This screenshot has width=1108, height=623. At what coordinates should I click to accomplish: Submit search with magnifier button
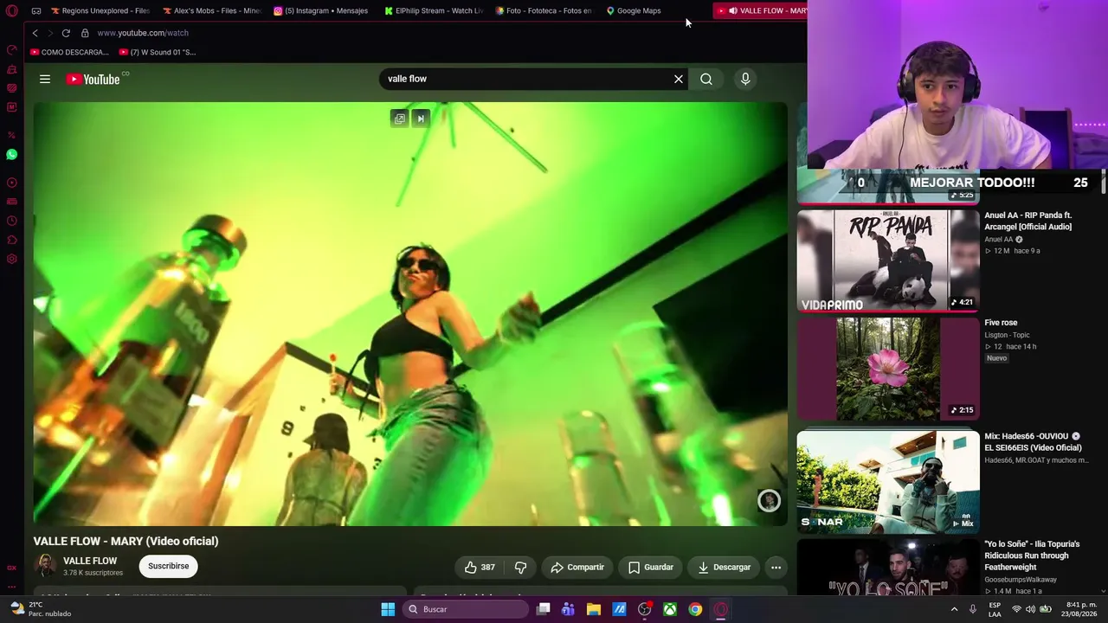pos(706,79)
